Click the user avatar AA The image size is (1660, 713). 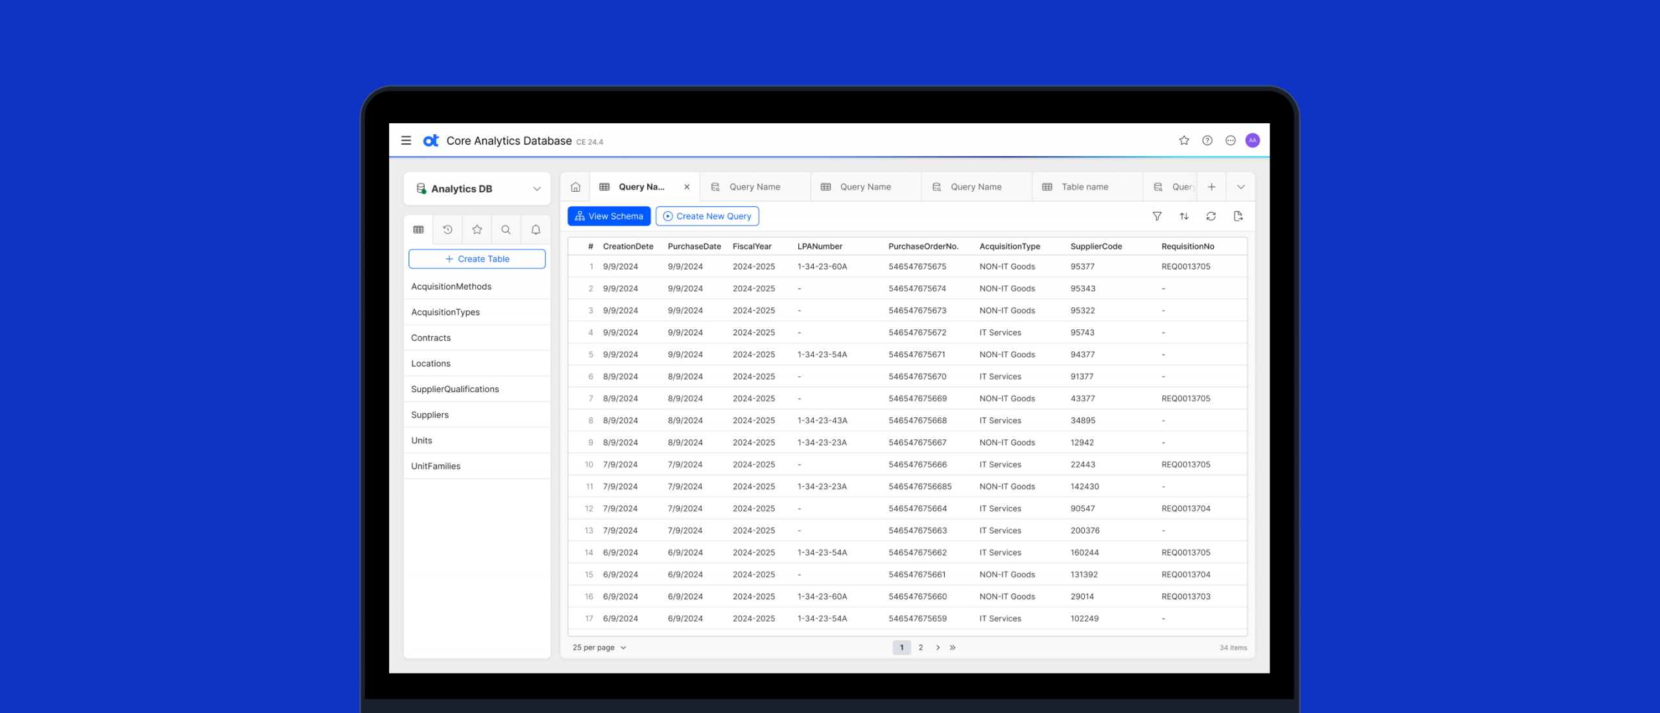point(1253,141)
